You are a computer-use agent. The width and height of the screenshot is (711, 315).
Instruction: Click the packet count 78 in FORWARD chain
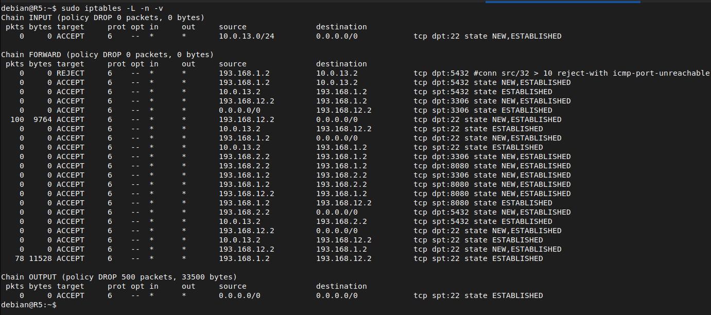click(x=20, y=258)
